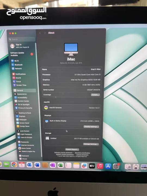Launch Music app from dock
Screen dimensions: 147x196
pos(100,166)
